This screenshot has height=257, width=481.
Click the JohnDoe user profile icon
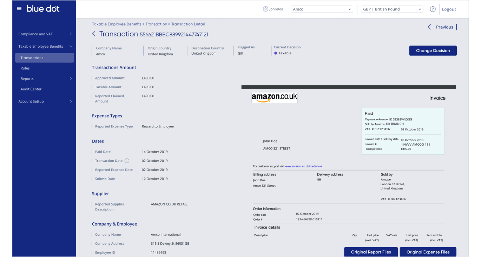[x=265, y=9]
